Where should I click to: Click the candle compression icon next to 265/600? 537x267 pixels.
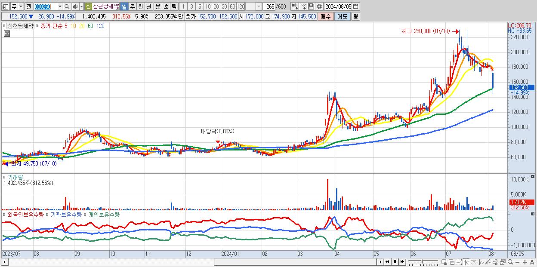[294, 6]
